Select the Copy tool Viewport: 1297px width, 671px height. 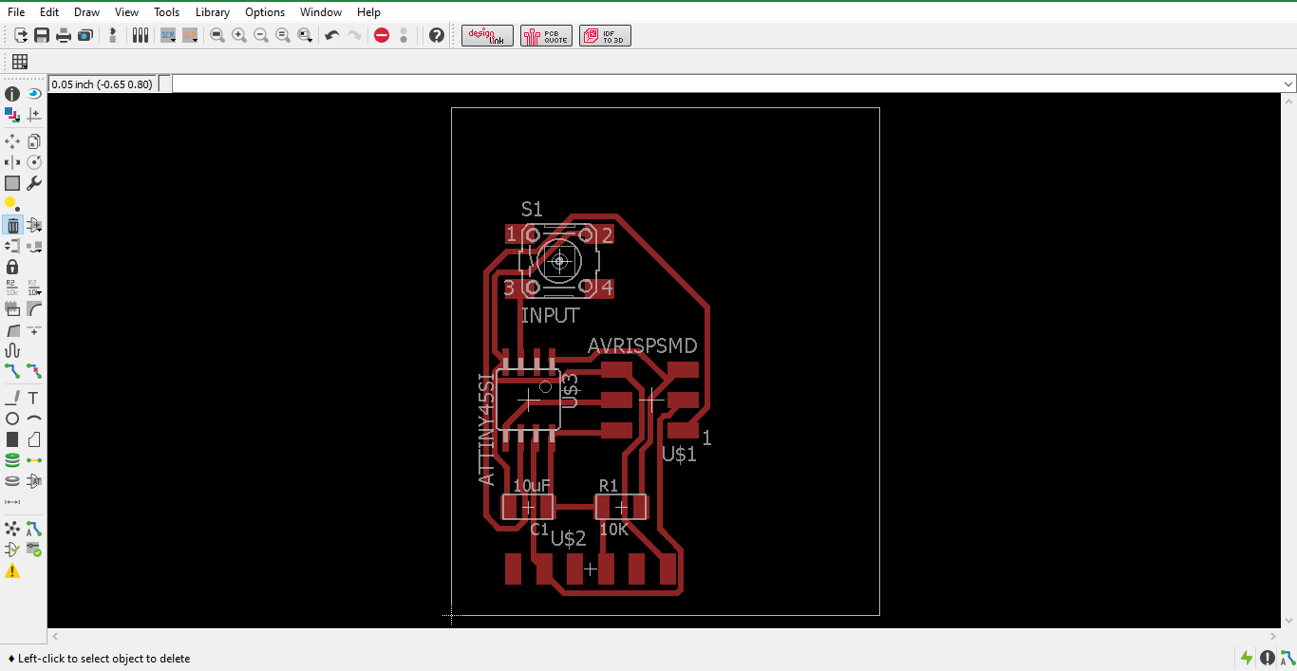34,141
